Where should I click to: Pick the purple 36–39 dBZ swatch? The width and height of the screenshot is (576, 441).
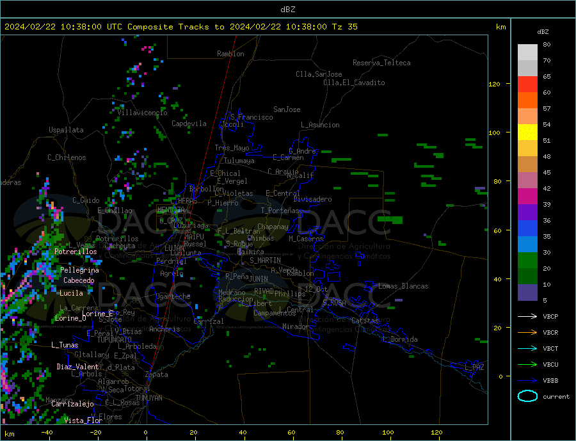point(527,212)
